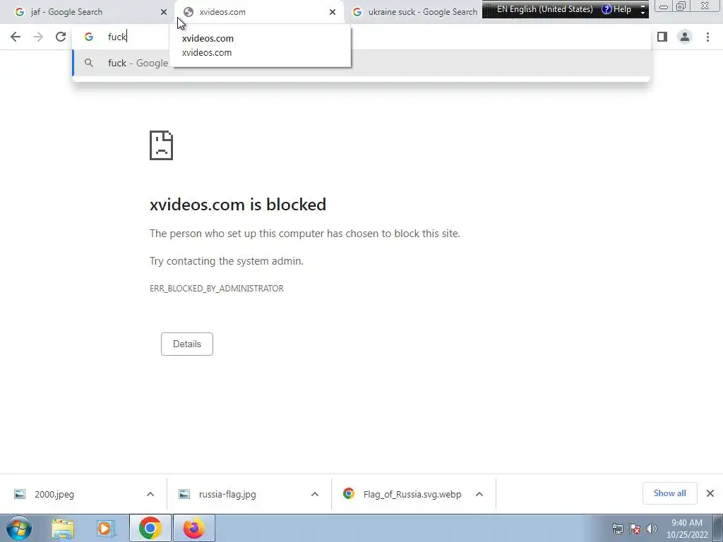Image resolution: width=723 pixels, height=542 pixels.
Task: Click the Google favicon on the jaf tab
Action: click(x=19, y=12)
